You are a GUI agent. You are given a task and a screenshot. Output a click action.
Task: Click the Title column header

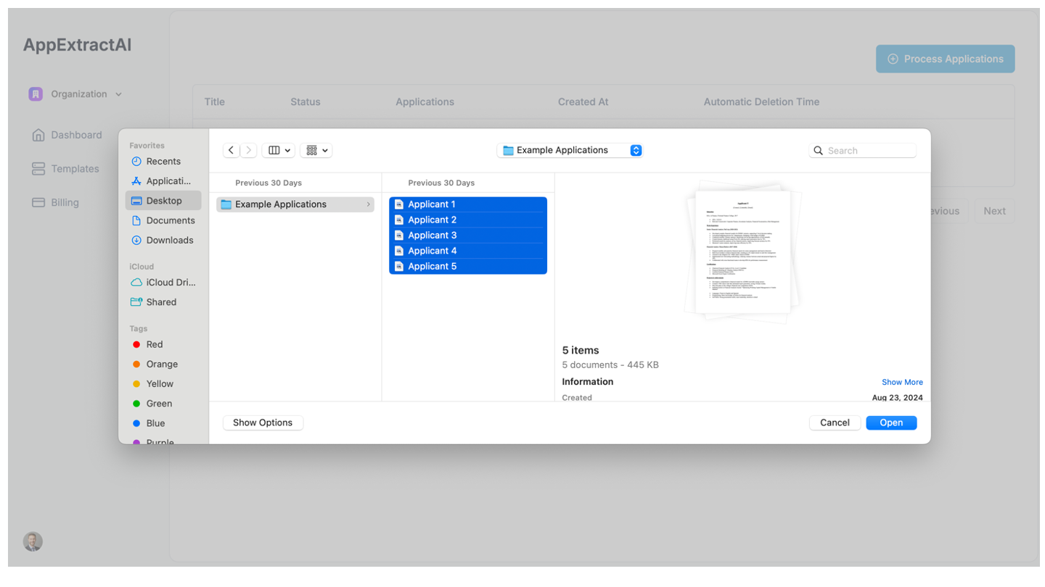pos(215,102)
